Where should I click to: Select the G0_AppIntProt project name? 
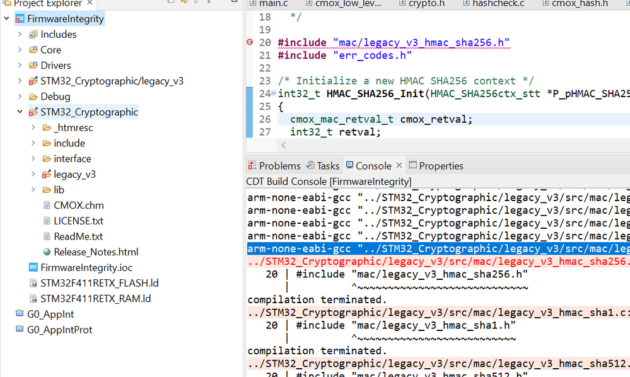59,330
